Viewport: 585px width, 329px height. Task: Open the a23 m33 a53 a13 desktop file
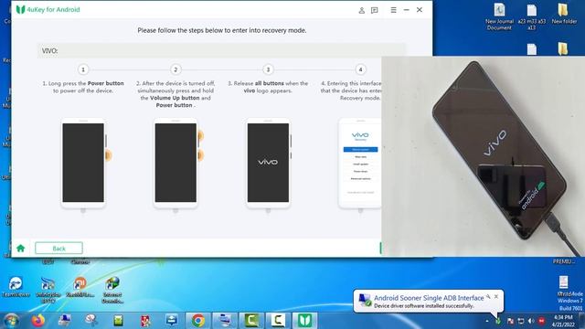[x=532, y=16]
